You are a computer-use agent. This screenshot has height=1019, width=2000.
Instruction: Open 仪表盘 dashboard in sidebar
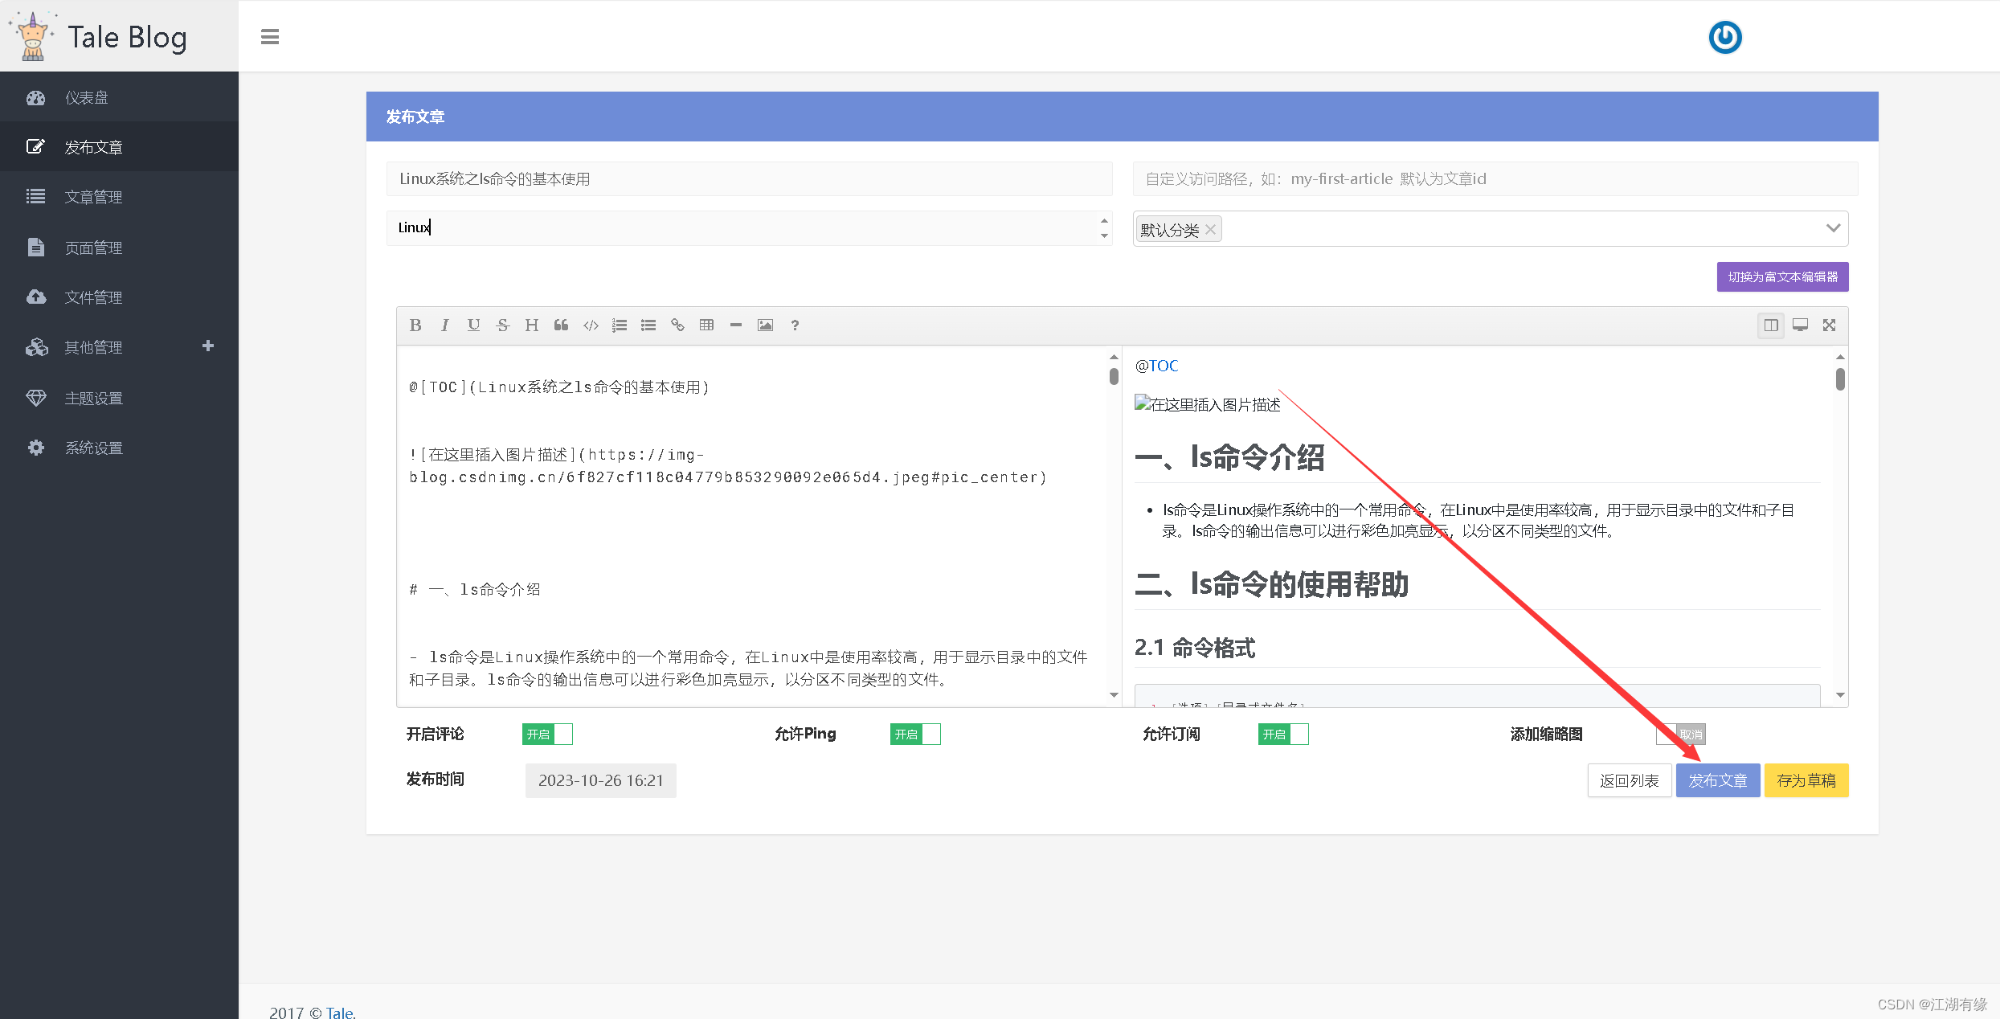[x=119, y=97]
